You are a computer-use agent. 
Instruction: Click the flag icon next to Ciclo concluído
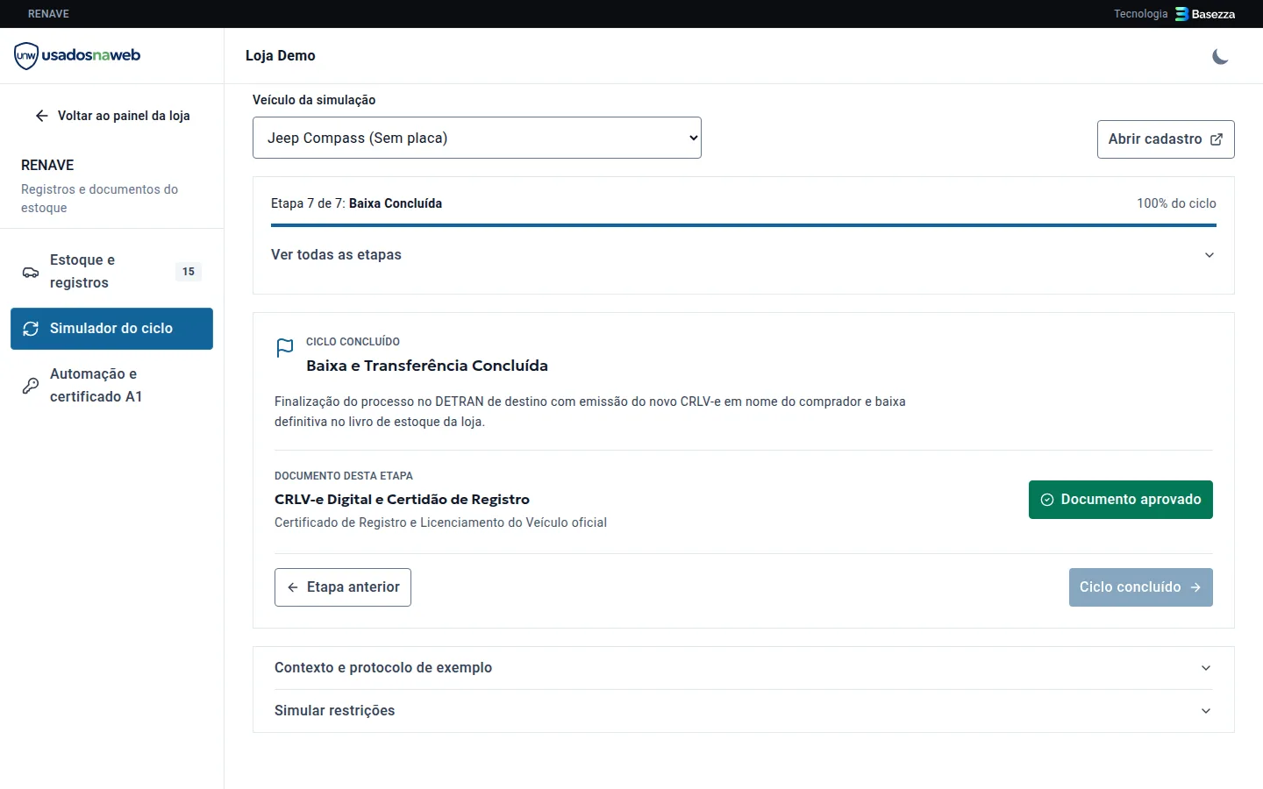coord(285,348)
